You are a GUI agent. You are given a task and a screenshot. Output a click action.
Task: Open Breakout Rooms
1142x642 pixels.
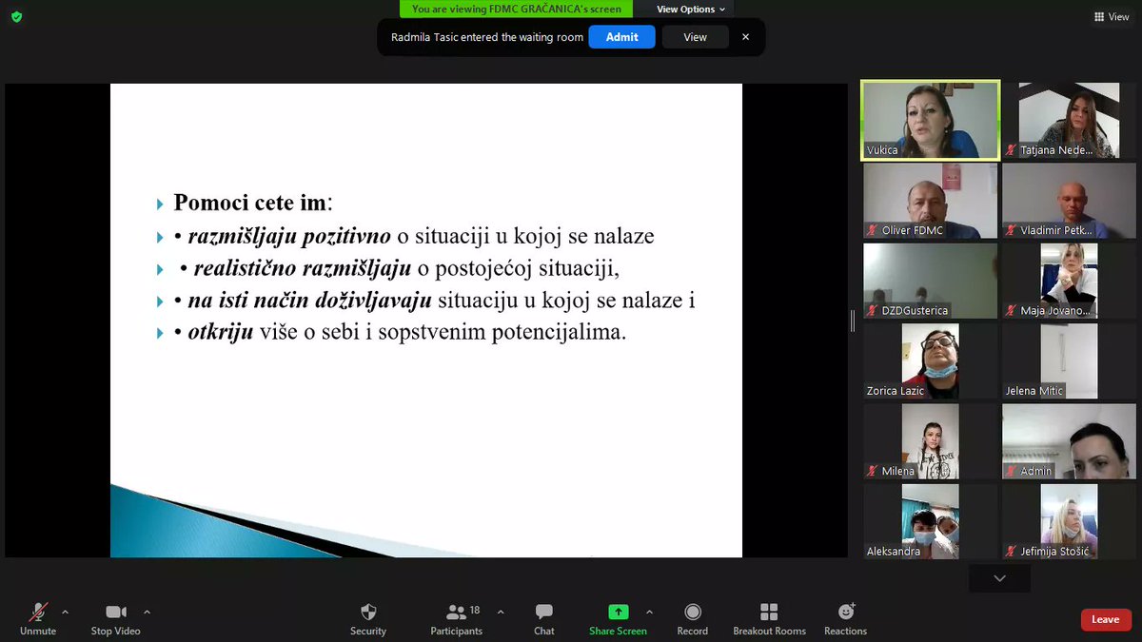pos(769,618)
